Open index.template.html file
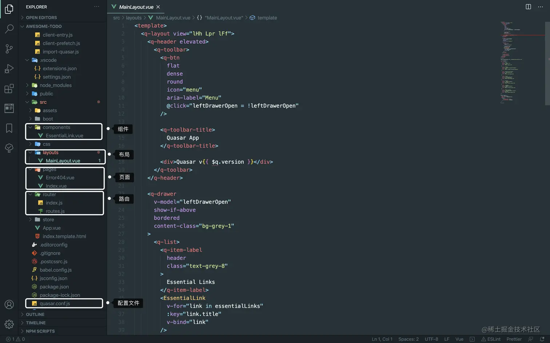This screenshot has height=343, width=550. coord(63,236)
